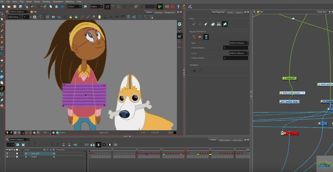The image size is (333, 172).
Task: Click the Deformation-texture node
Action: [292, 93]
